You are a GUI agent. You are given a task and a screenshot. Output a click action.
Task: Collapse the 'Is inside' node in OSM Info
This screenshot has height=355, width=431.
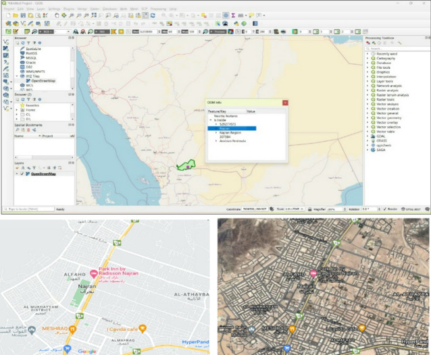211,120
